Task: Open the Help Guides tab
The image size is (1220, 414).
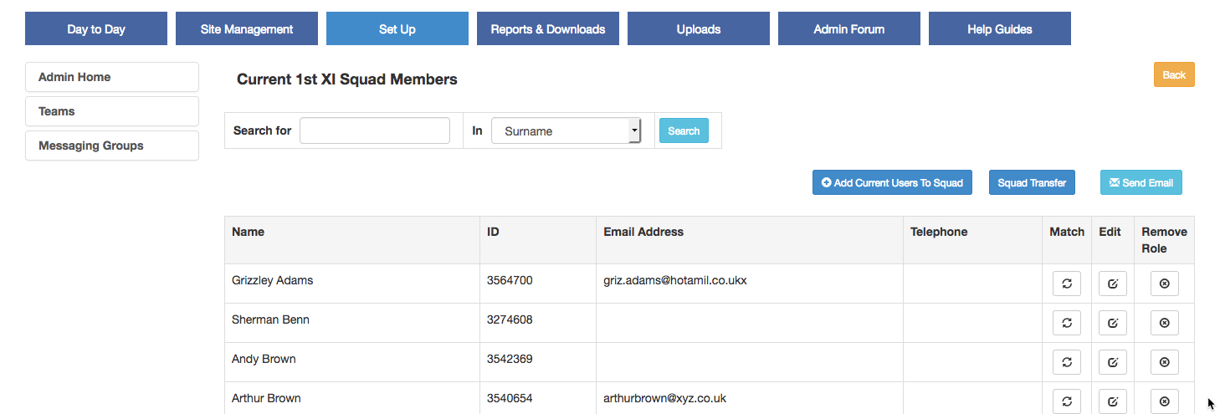Action: point(999,29)
